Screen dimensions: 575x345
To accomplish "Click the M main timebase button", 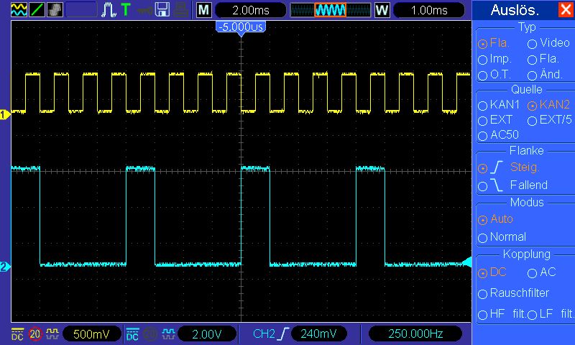I will 204,10.
